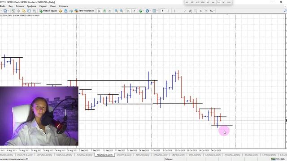Viewport: 287px width, 161px height.
Task: Select the horizontal line drawing tool
Action: (180, 11)
